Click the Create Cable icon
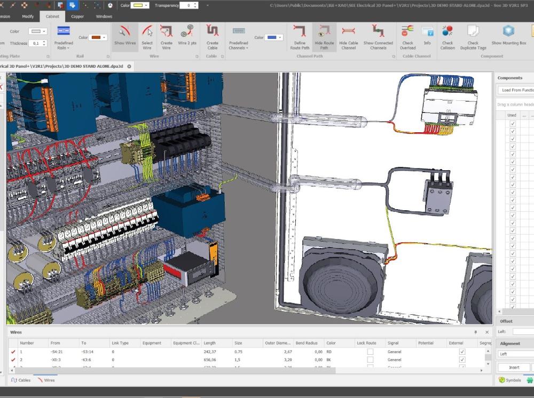Screen dimensions: 534x398 click(x=212, y=37)
